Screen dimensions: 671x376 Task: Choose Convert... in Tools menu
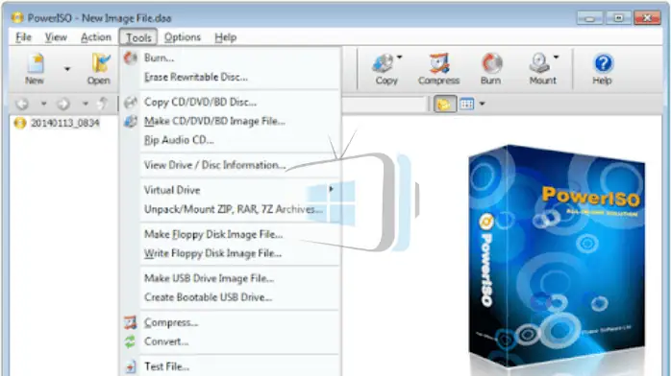231,341
